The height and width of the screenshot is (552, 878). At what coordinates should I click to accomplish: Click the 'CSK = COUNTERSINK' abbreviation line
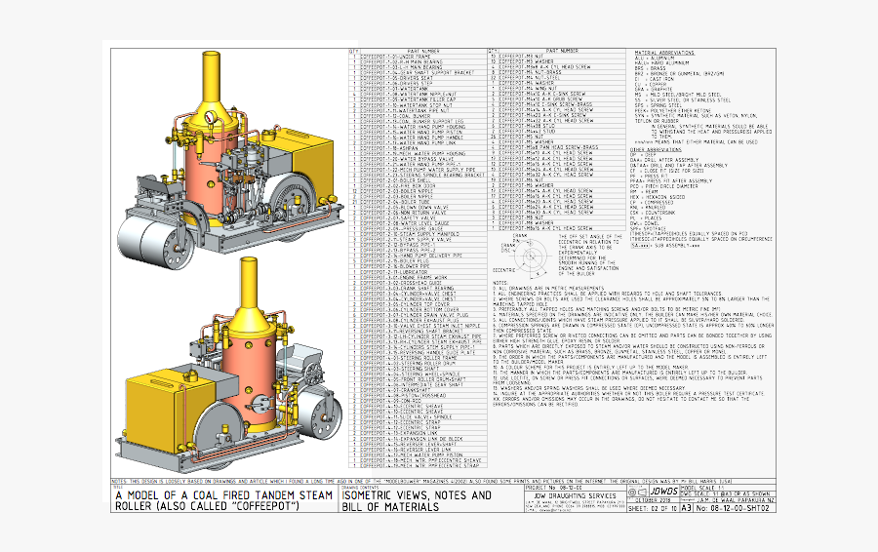653,213
